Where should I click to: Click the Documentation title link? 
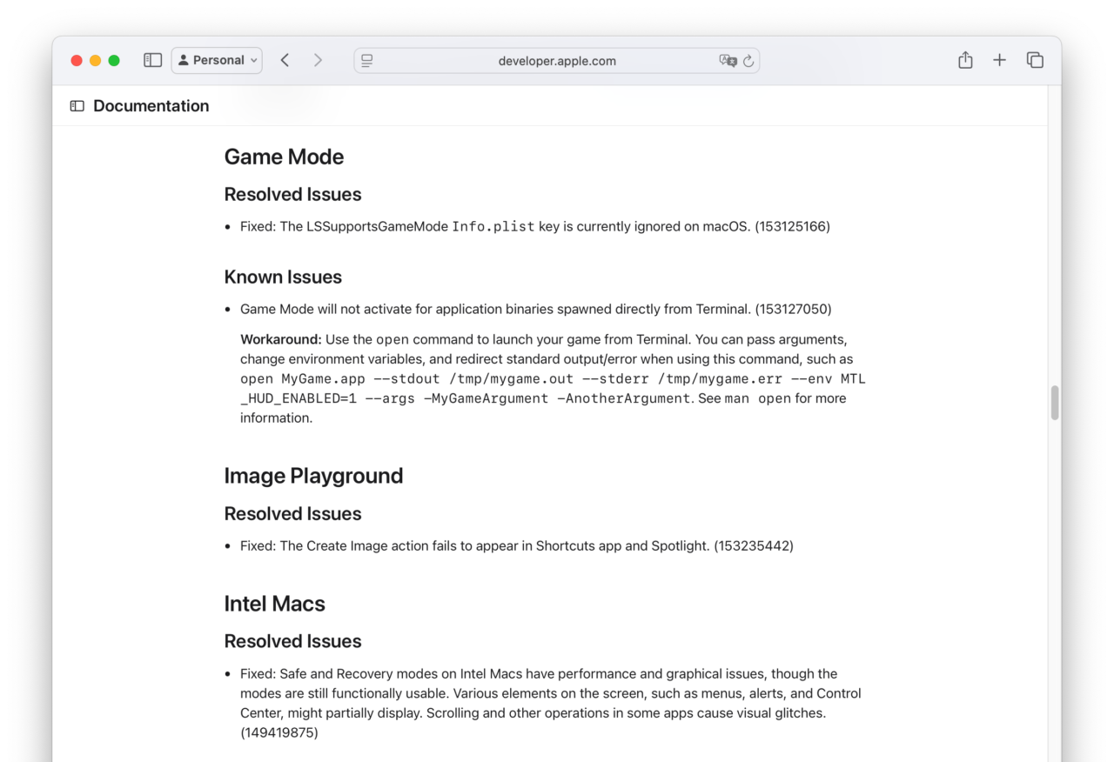pyautogui.click(x=151, y=106)
